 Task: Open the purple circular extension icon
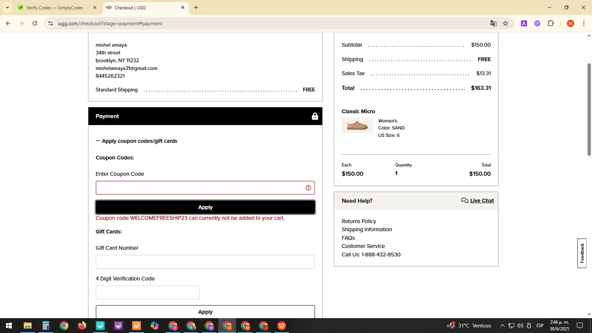tap(537, 24)
